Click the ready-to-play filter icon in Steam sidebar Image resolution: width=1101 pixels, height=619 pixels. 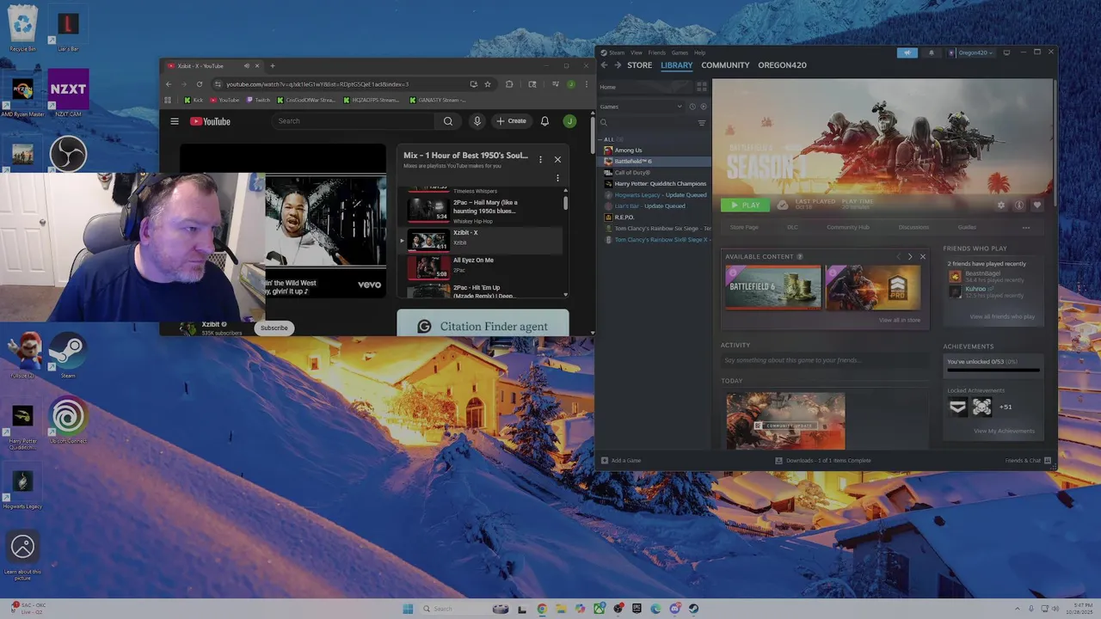point(703,107)
